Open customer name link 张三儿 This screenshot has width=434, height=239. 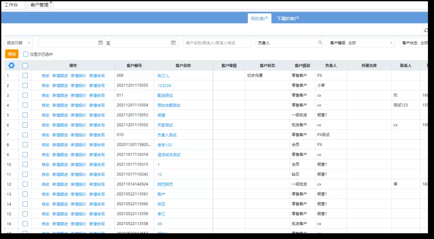click(x=163, y=76)
